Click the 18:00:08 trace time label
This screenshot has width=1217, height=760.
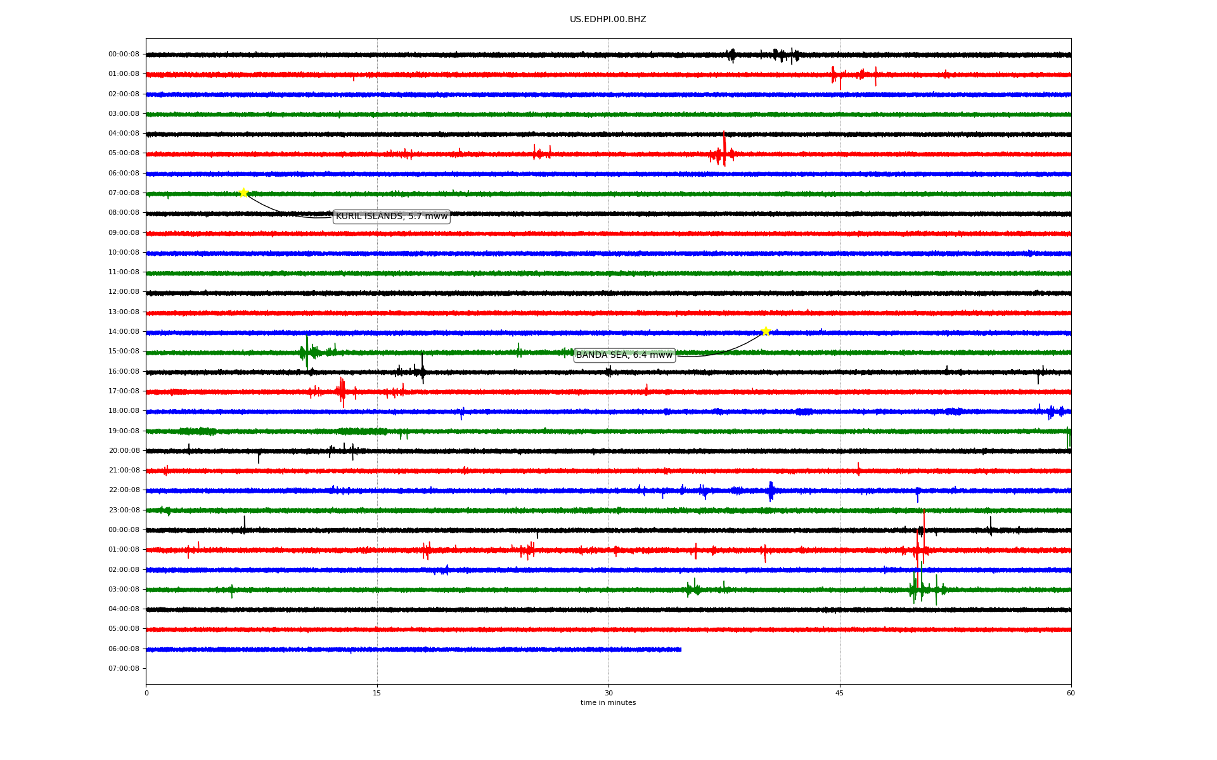point(124,410)
